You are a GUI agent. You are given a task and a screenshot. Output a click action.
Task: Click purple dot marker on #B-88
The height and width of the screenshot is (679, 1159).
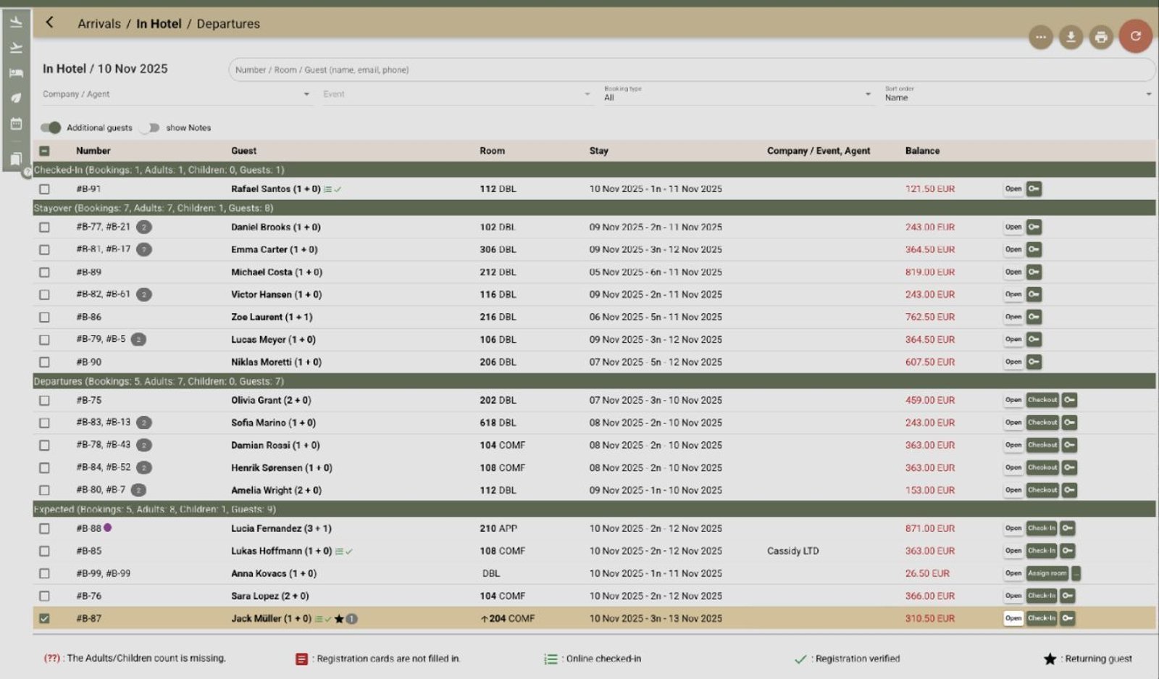108,528
